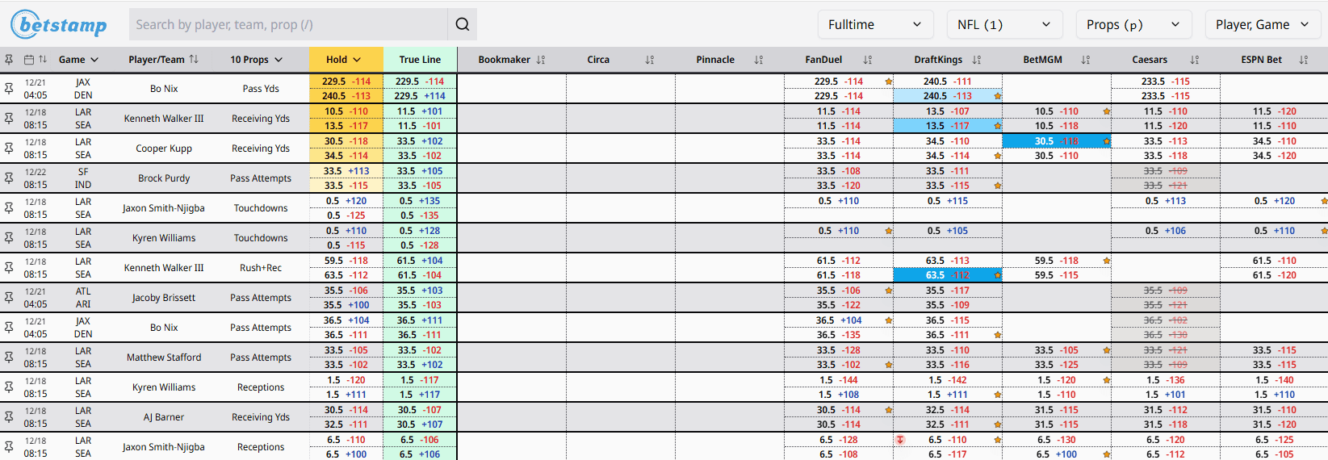The height and width of the screenshot is (460, 1328).
Task: Click the pin icon in header row
Action: [x=9, y=60]
